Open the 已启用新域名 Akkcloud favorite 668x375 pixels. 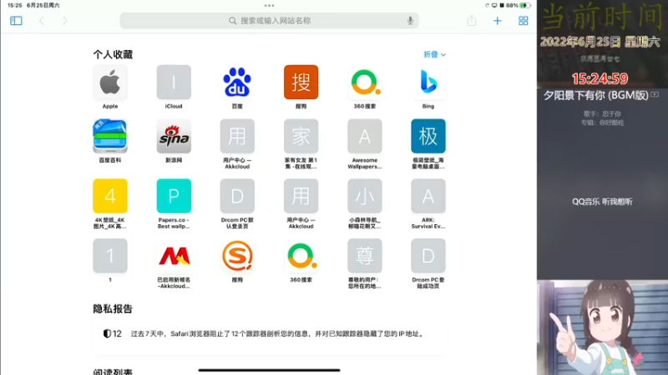pyautogui.click(x=174, y=263)
